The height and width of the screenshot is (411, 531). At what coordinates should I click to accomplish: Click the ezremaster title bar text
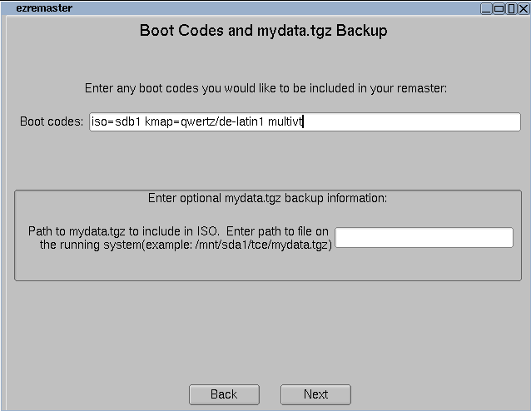(43, 8)
